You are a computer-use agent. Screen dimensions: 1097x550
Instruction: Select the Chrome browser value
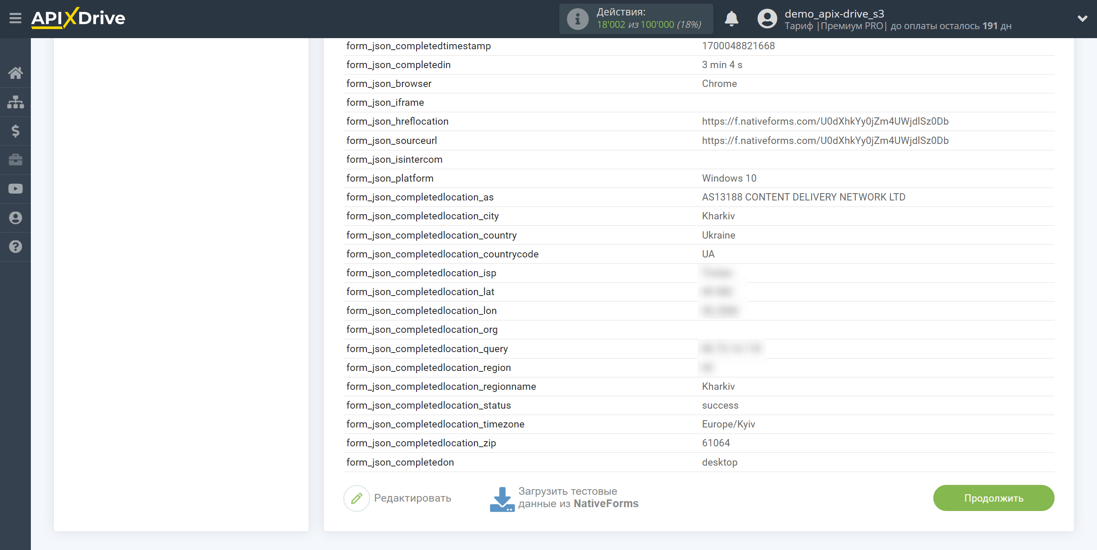click(719, 84)
